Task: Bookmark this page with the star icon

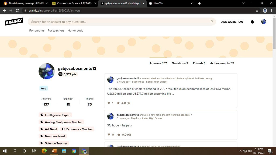Action: pos(257,10)
